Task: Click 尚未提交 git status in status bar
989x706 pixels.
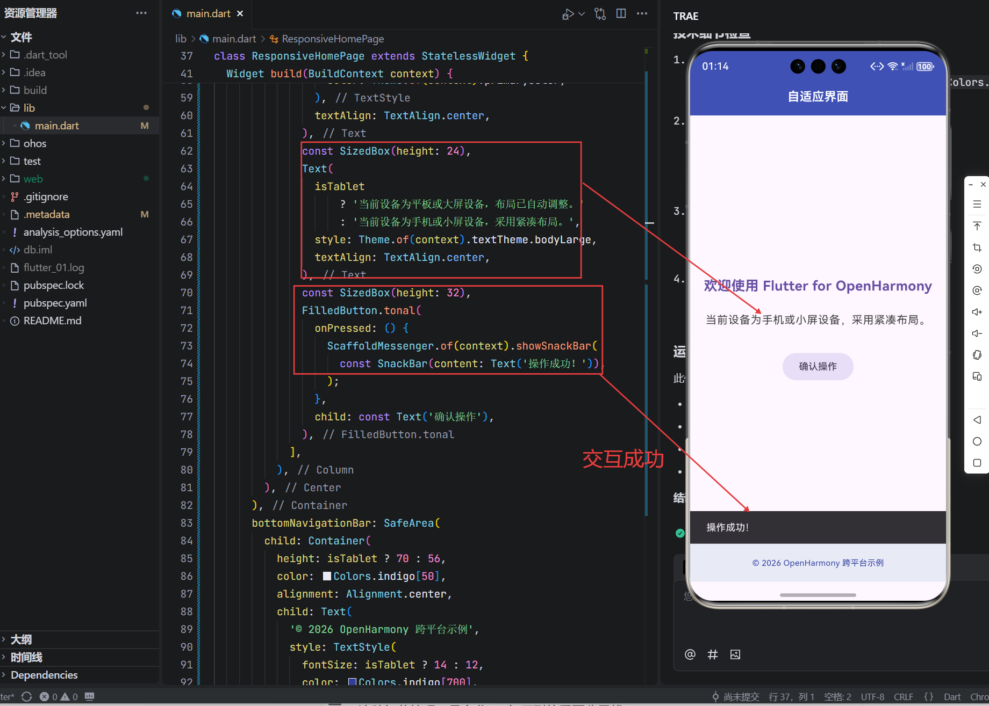Action: pos(735,696)
